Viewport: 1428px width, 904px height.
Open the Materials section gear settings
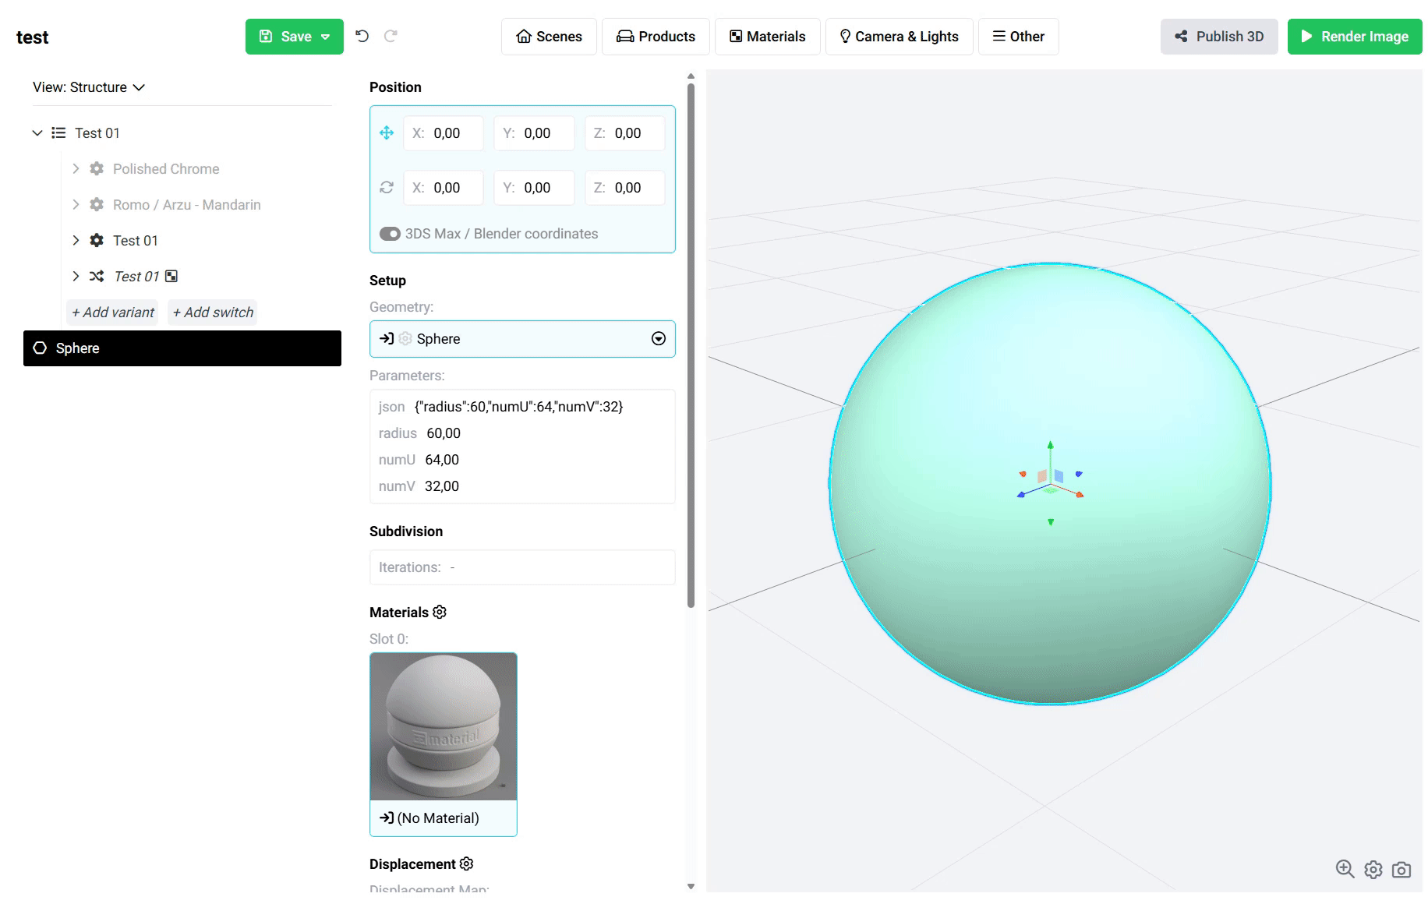click(x=440, y=613)
